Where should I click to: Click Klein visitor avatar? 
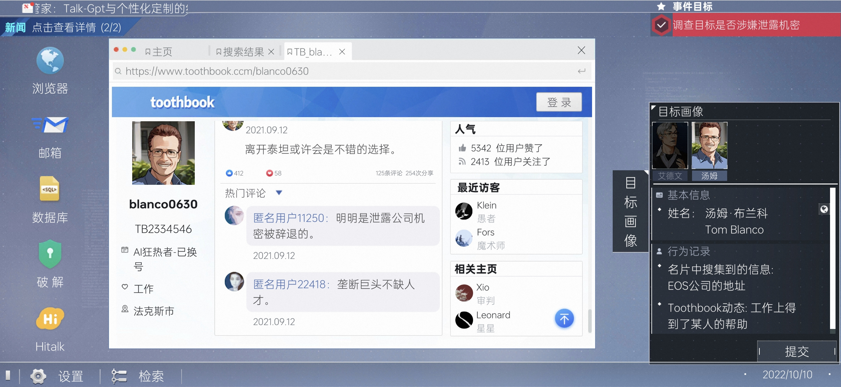(464, 211)
